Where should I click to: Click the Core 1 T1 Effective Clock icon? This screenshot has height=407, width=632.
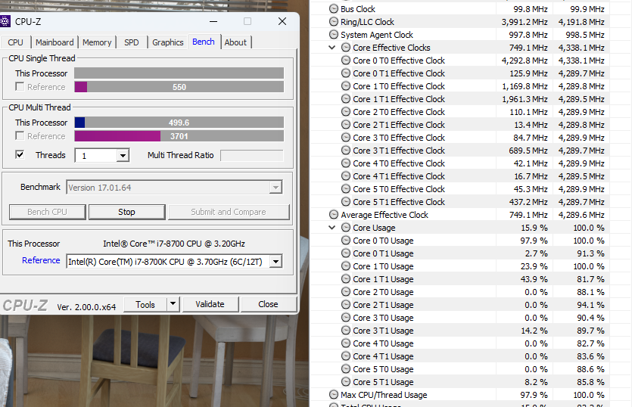[345, 99]
